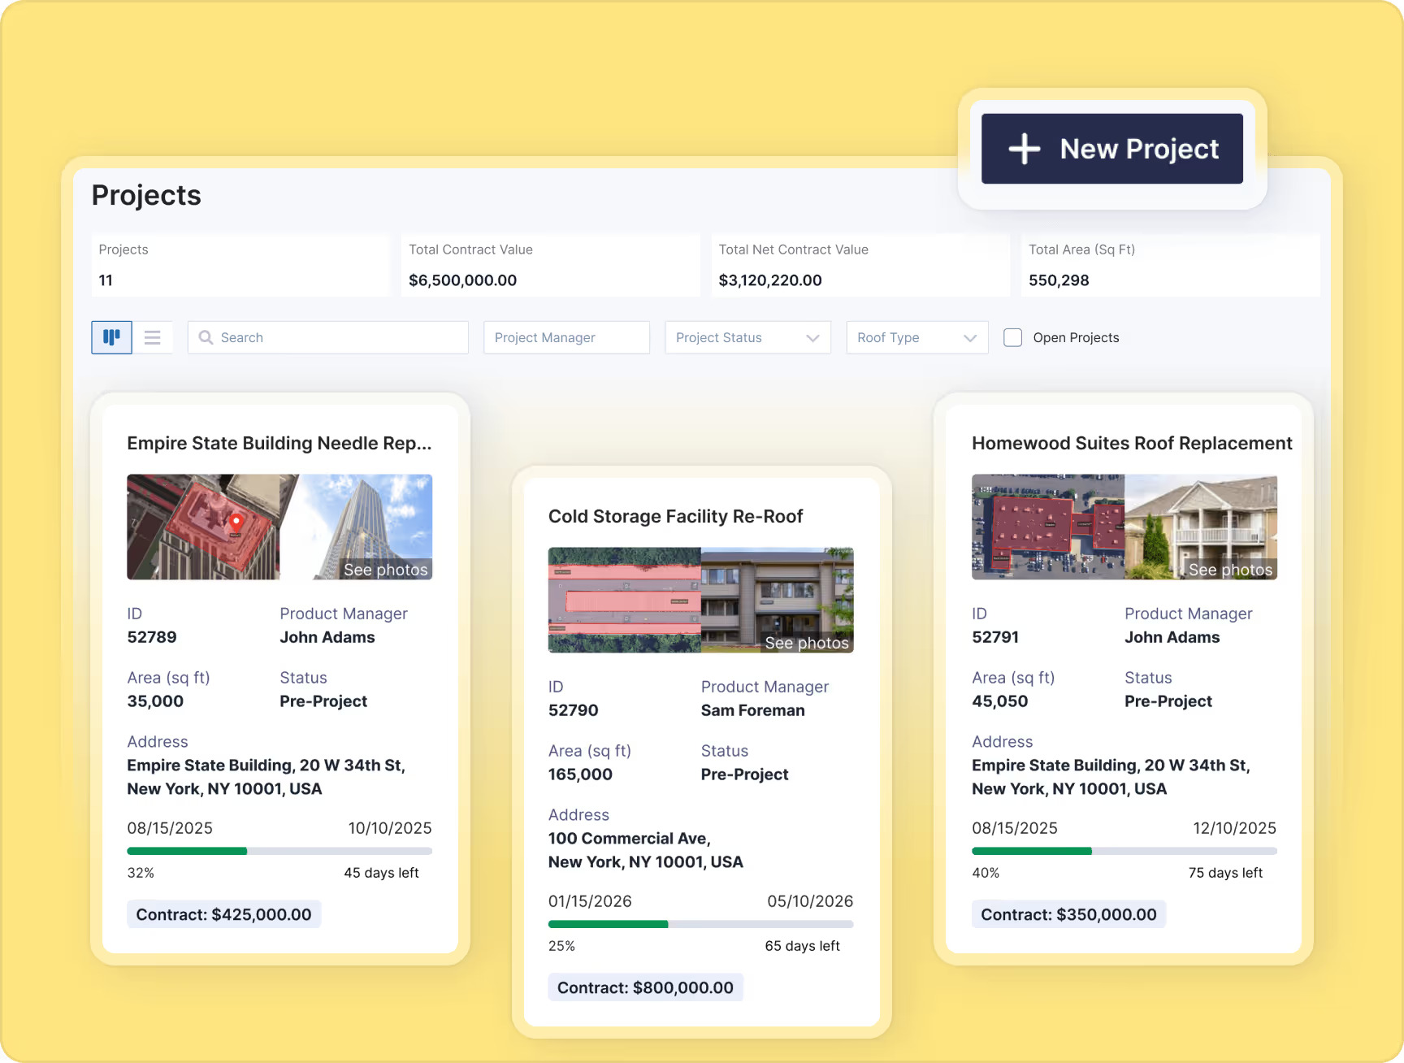Click the magnifier icon in Search
The image size is (1404, 1063).
[206, 337]
